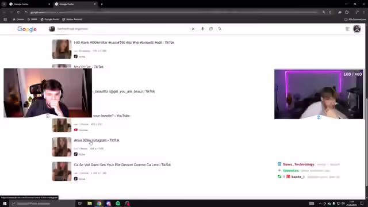Open a new tab with plus button

click(102, 4)
